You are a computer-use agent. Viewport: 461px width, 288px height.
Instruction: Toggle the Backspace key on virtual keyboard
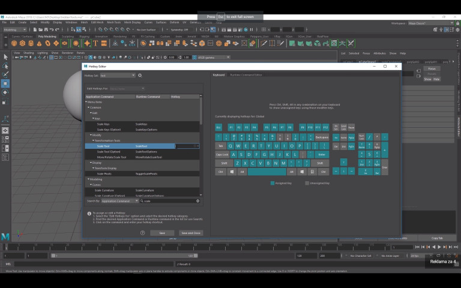point(322,137)
